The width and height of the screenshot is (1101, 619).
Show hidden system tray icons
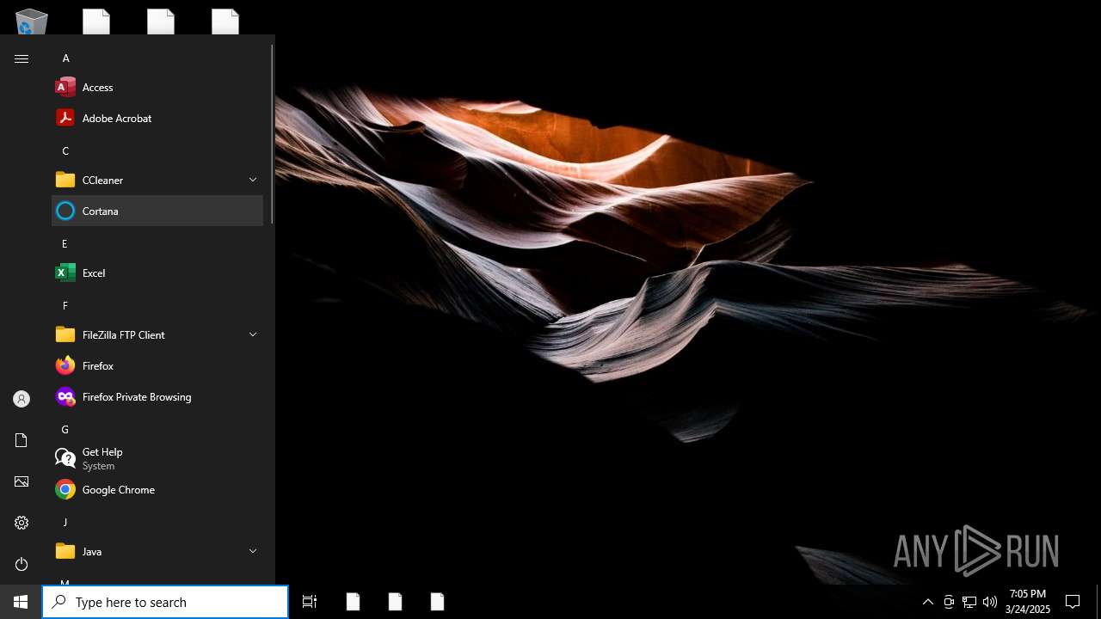927,602
